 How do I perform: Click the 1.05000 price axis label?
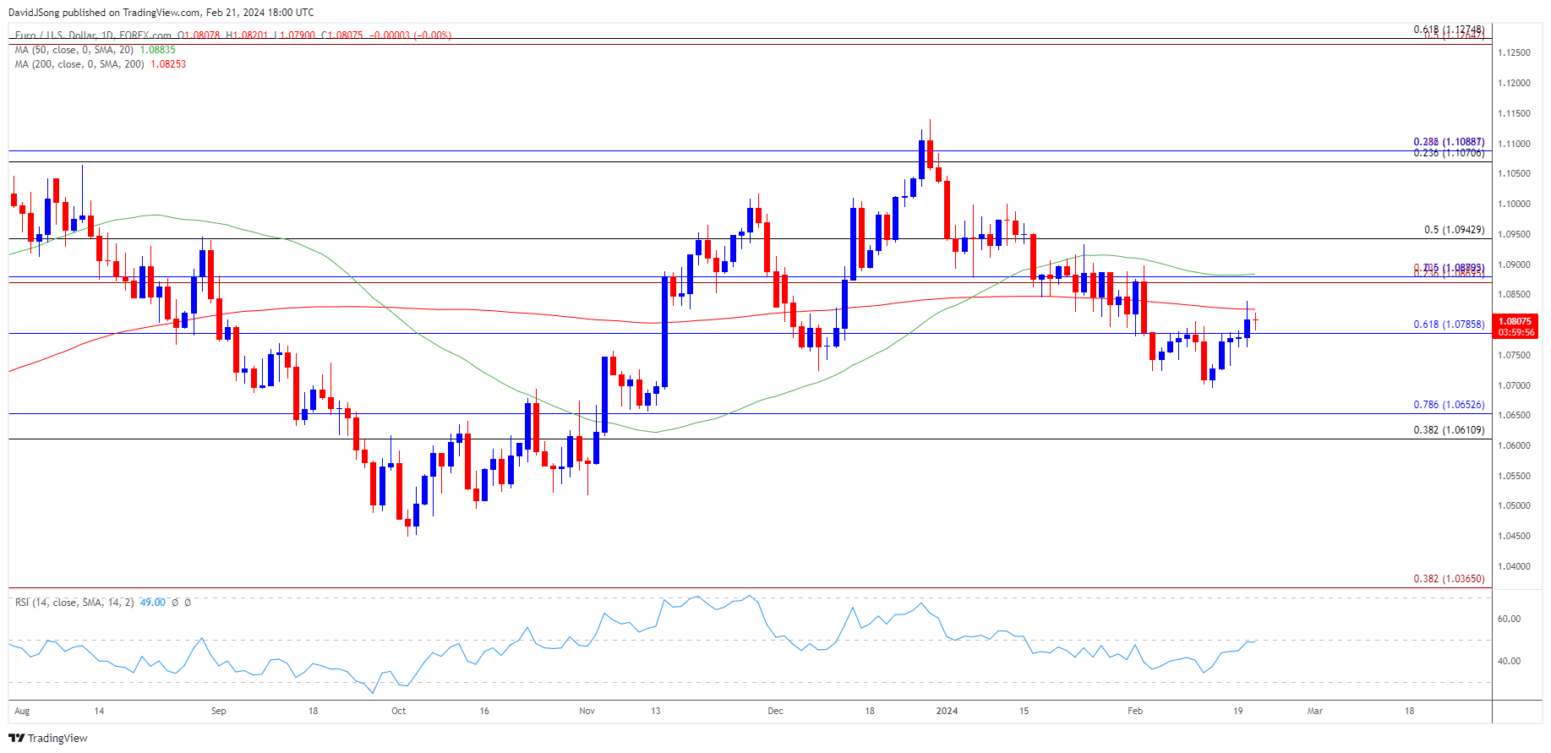[x=1514, y=506]
